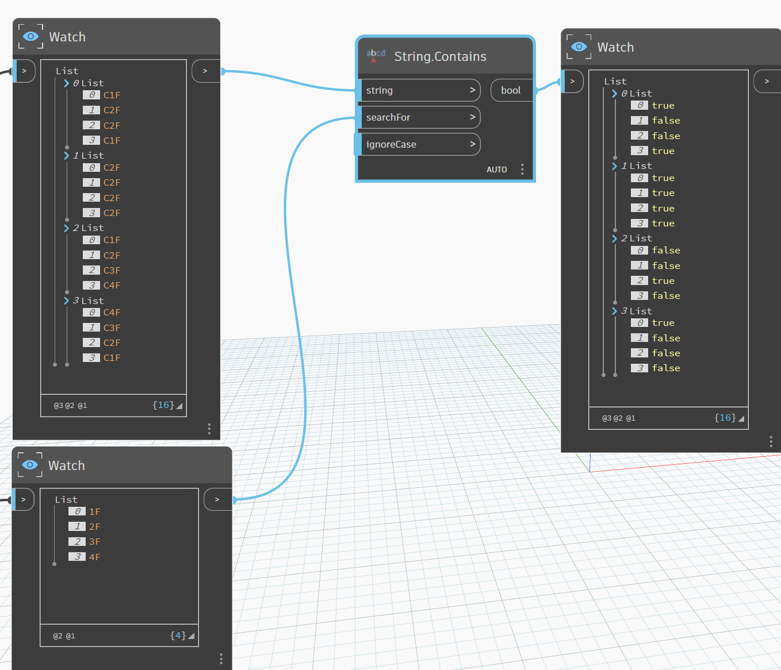Open the three-dot menu below the right Watch node
The image size is (781, 670).
click(x=771, y=441)
